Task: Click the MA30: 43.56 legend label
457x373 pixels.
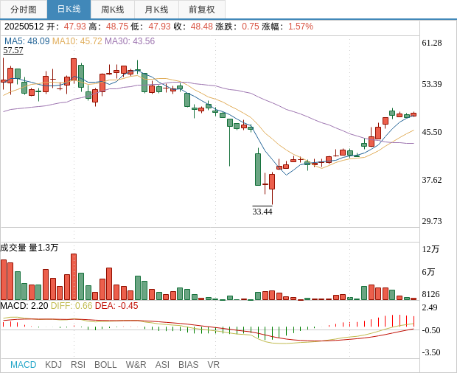Action: pyautogui.click(x=130, y=41)
